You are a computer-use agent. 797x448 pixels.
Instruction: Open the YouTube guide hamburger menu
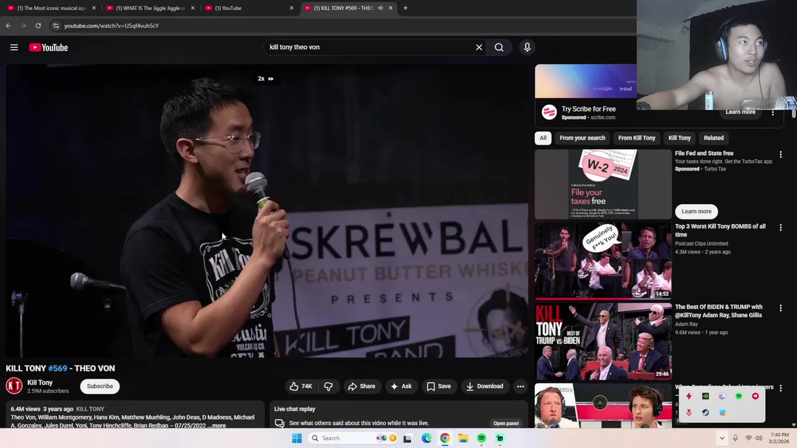[14, 47]
